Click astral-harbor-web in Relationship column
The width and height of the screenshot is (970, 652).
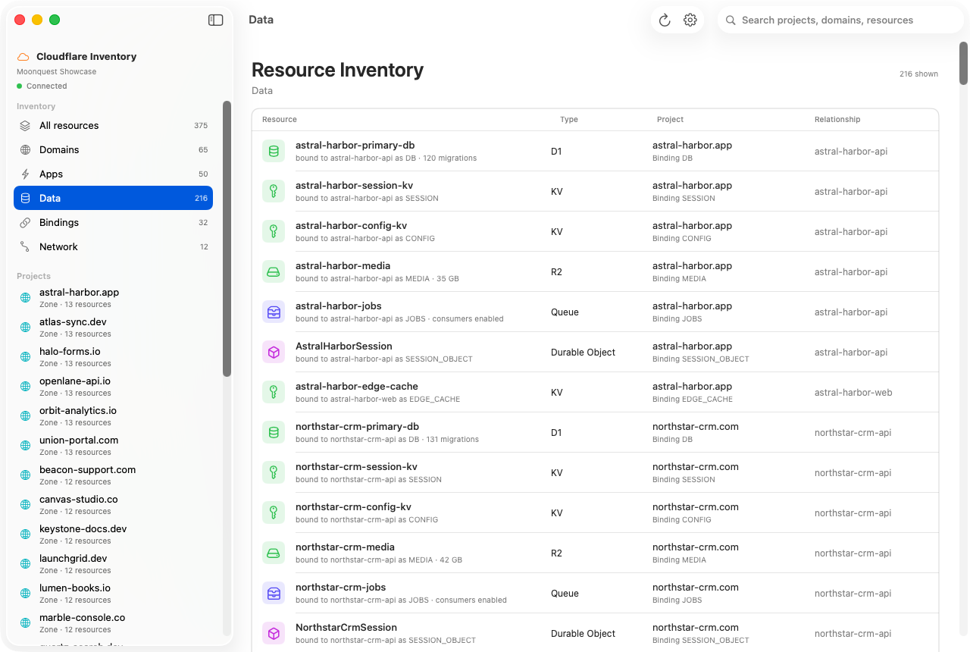853,393
